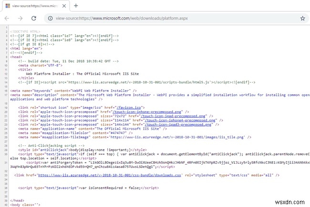The width and height of the screenshot is (310, 207).
Task: Click the application-name meta line
Action: [x=93, y=129]
